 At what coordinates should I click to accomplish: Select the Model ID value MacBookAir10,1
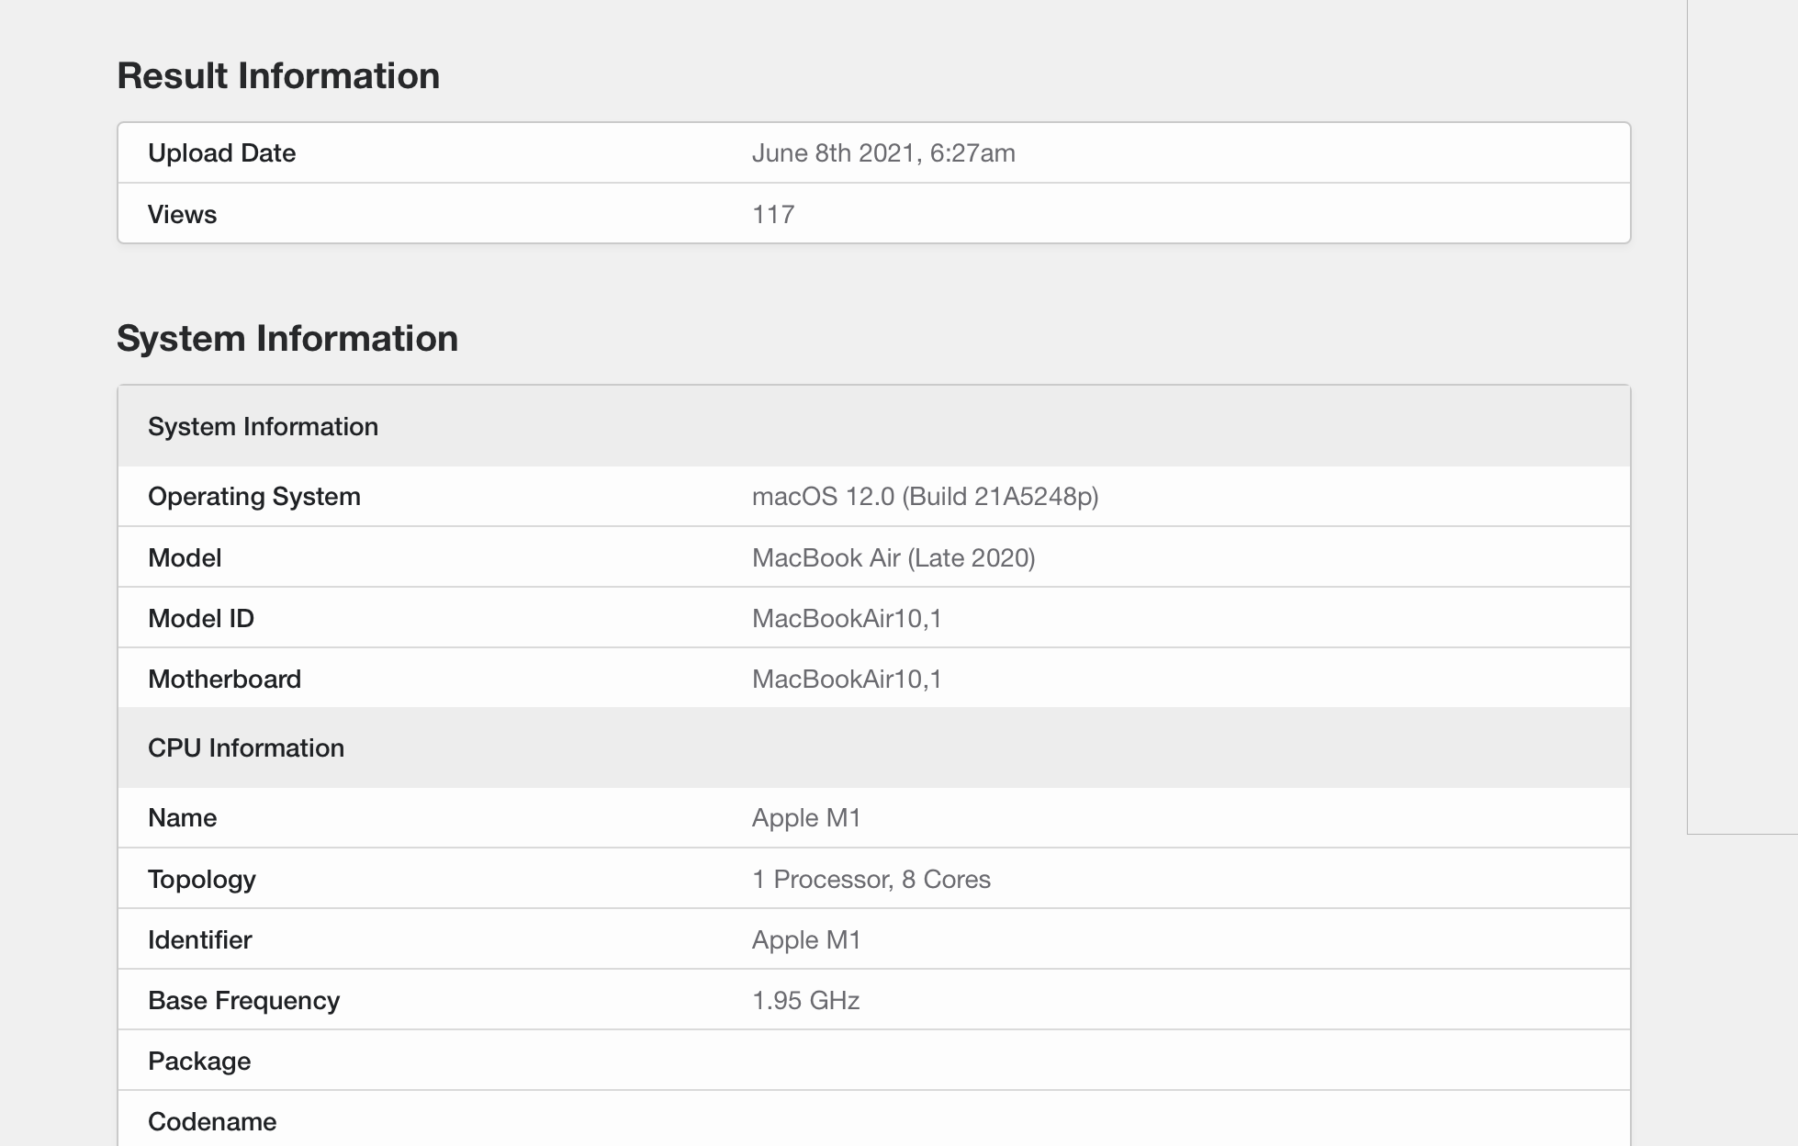pos(845,618)
